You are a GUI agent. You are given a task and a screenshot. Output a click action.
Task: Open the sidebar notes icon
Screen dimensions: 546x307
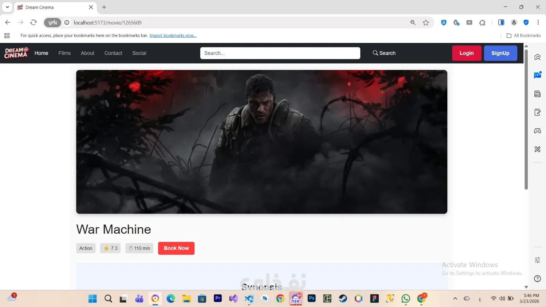537,112
